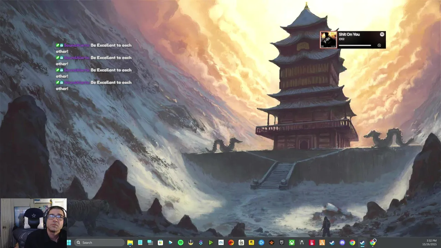
Task: Open the green triangle app on taskbar
Action: (x=211, y=242)
